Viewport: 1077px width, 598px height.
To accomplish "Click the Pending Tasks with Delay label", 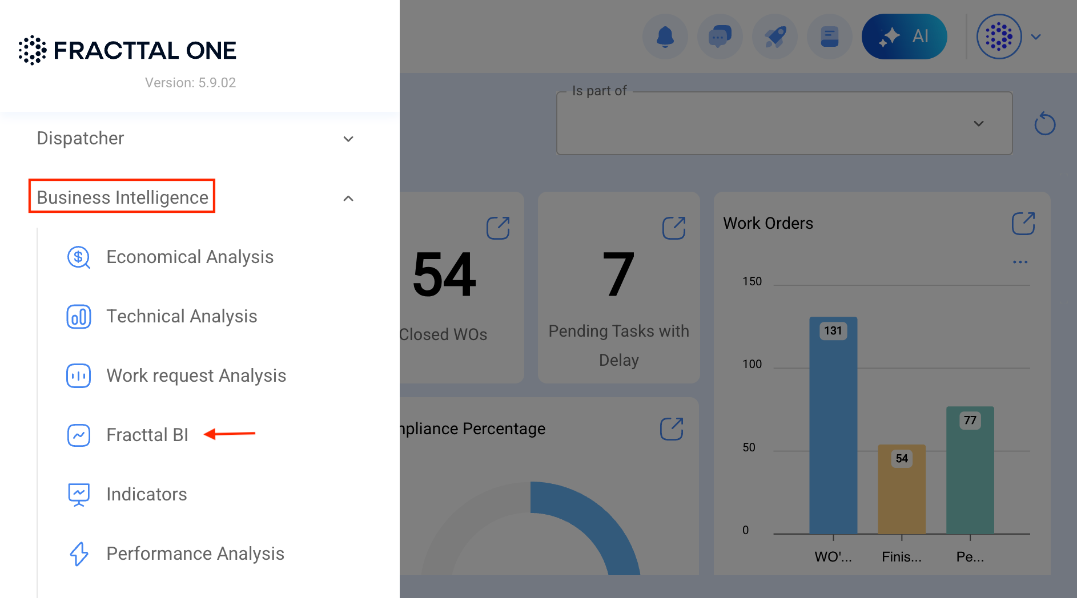I will pos(619,346).
